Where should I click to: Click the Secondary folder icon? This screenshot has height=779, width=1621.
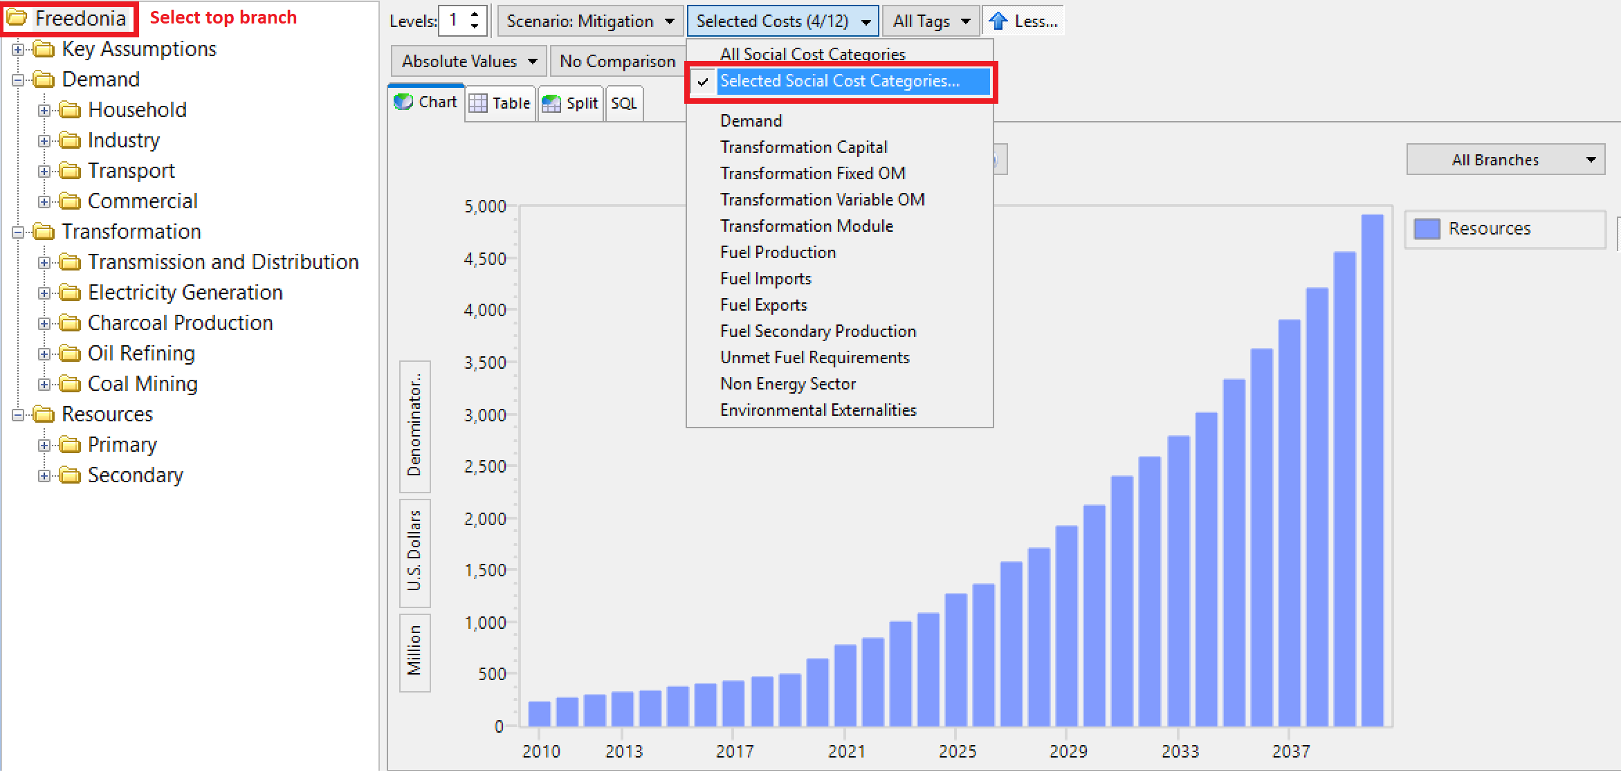pos(70,475)
